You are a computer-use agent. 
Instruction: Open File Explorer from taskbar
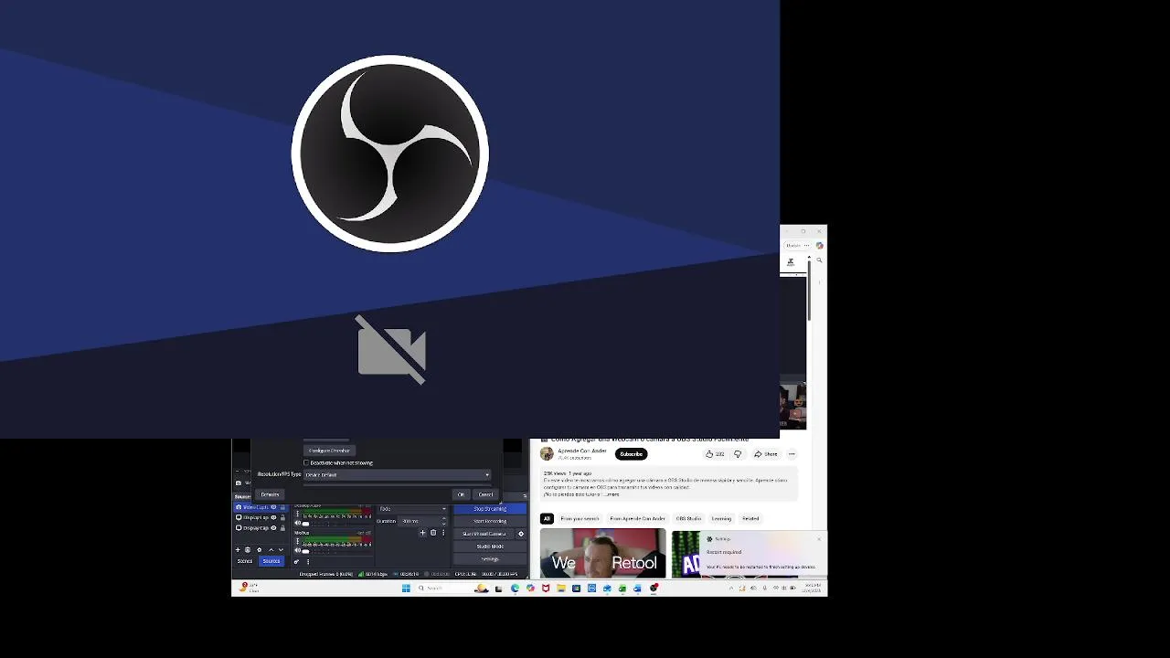(x=561, y=588)
